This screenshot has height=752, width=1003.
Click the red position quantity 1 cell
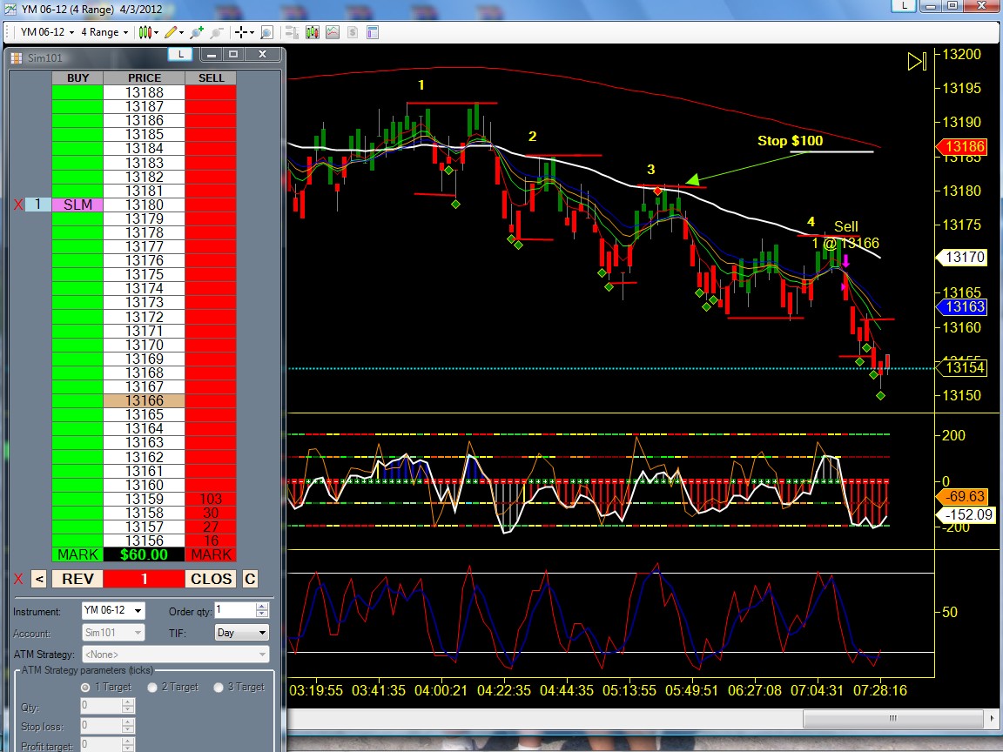pyautogui.click(x=144, y=579)
